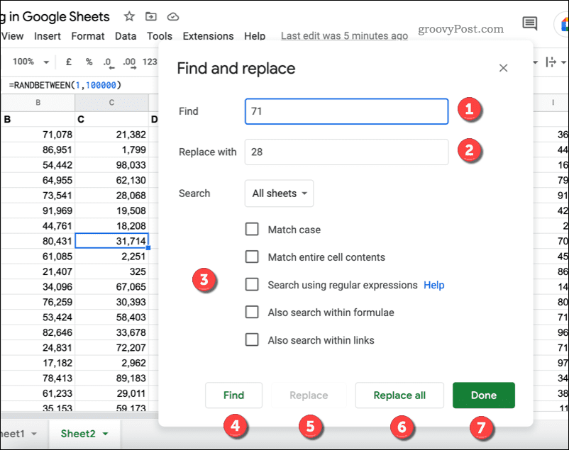The height and width of the screenshot is (450, 569).
Task: Select cell containing 71,078
Action: tap(38, 135)
